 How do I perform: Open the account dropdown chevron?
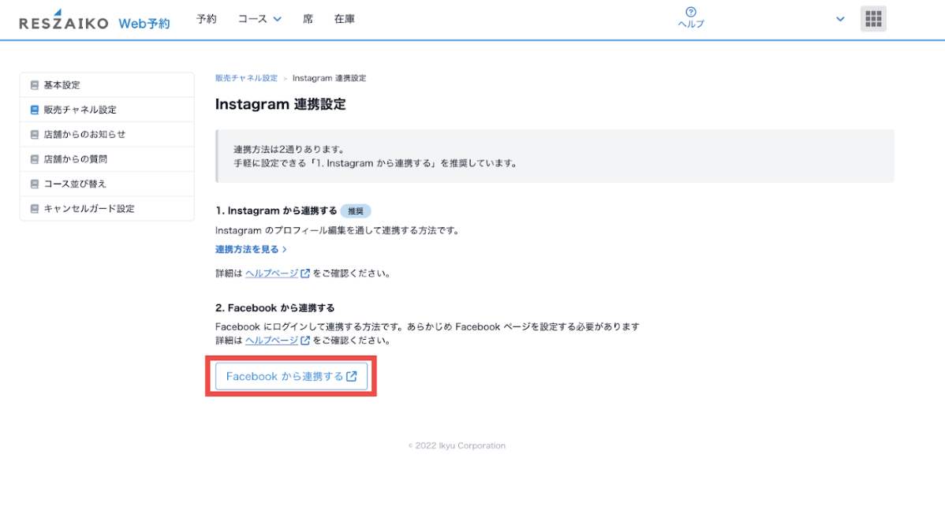click(x=840, y=20)
